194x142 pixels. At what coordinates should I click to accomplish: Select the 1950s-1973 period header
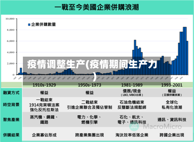coord(90,85)
